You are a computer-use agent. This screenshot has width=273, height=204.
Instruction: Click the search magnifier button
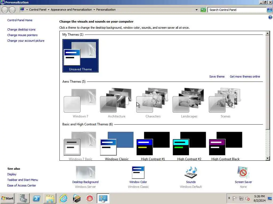point(269,10)
